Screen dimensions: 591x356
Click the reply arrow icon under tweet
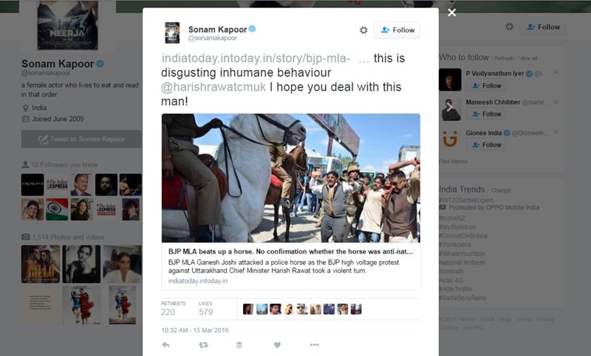[165, 344]
